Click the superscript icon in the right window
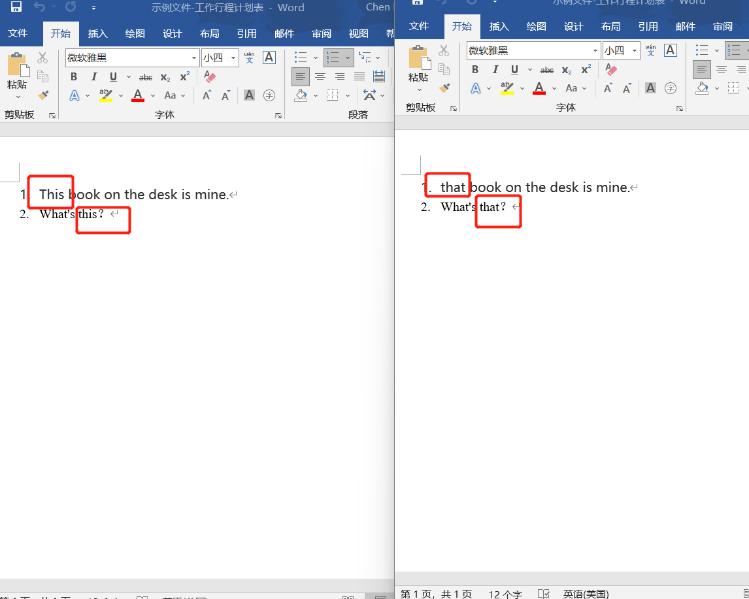Viewport: 749px width, 599px height. 586,69
